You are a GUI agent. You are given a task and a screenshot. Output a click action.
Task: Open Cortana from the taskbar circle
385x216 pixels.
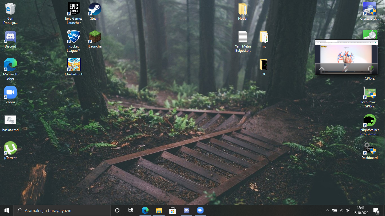(117, 210)
